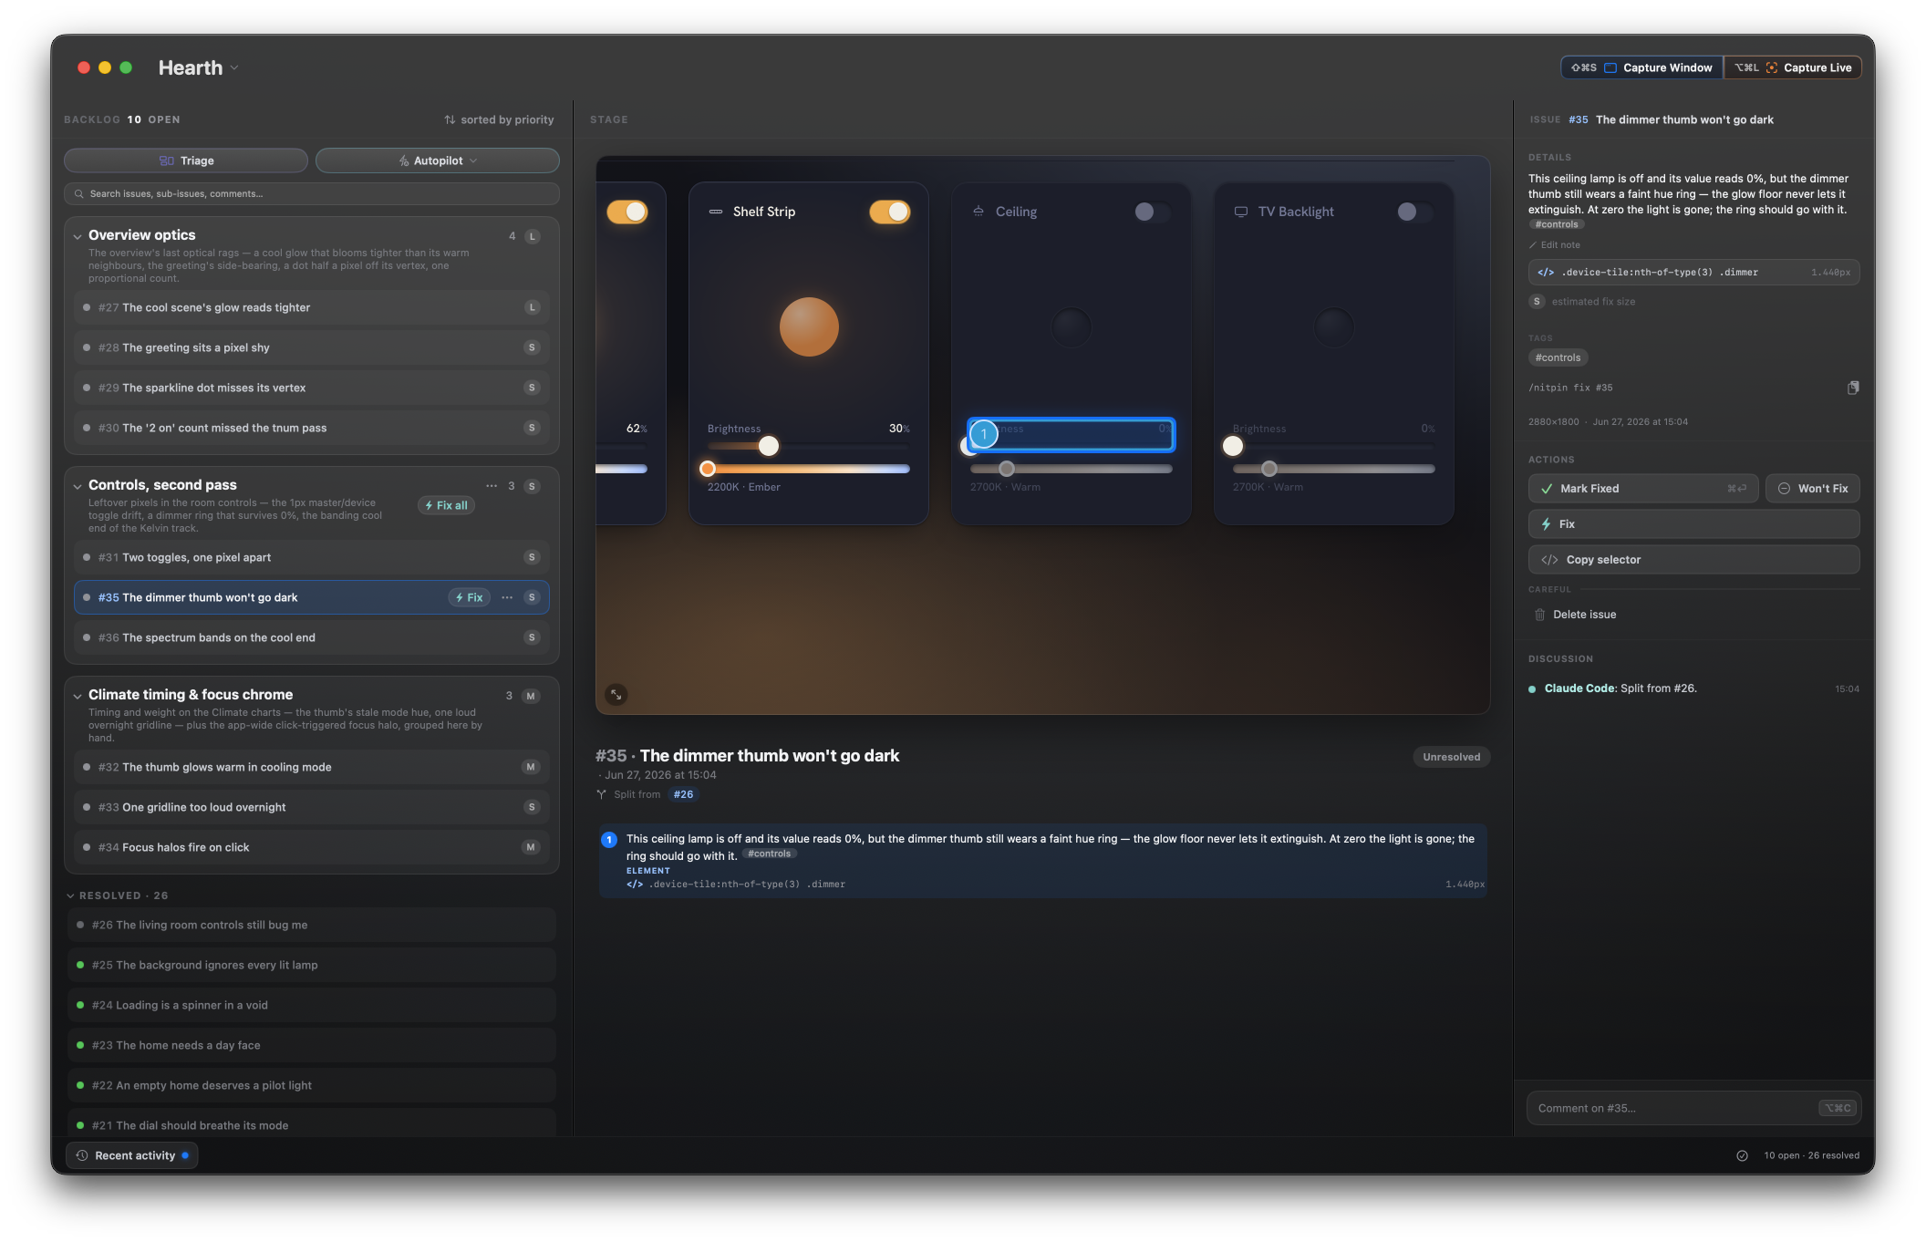1926x1242 pixels.
Task: Click the copy icon beside /nitpin fix #35
Action: (1852, 388)
